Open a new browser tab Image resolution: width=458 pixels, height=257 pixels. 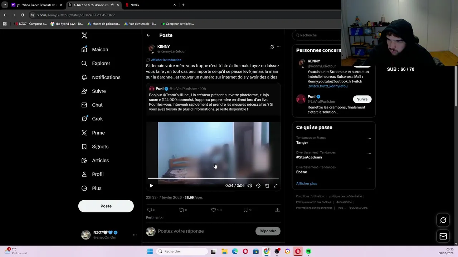click(183, 5)
